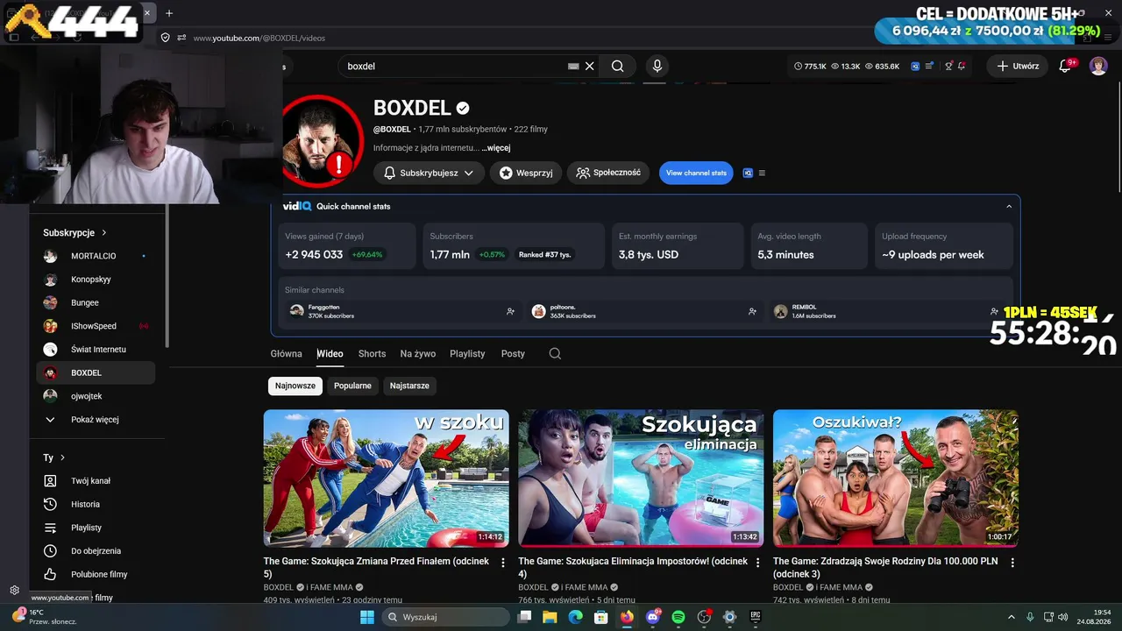Viewport: 1122px width, 631px height.
Task: Sort videos by Popularne
Action: 352,386
